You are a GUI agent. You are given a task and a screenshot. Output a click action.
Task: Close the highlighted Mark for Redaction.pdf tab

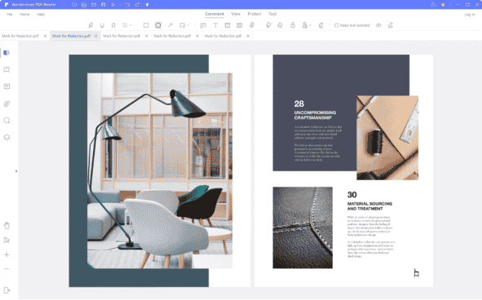tap(96, 36)
